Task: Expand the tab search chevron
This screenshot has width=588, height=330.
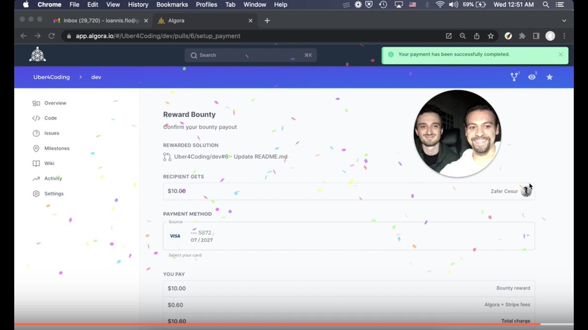Action: pyautogui.click(x=564, y=21)
